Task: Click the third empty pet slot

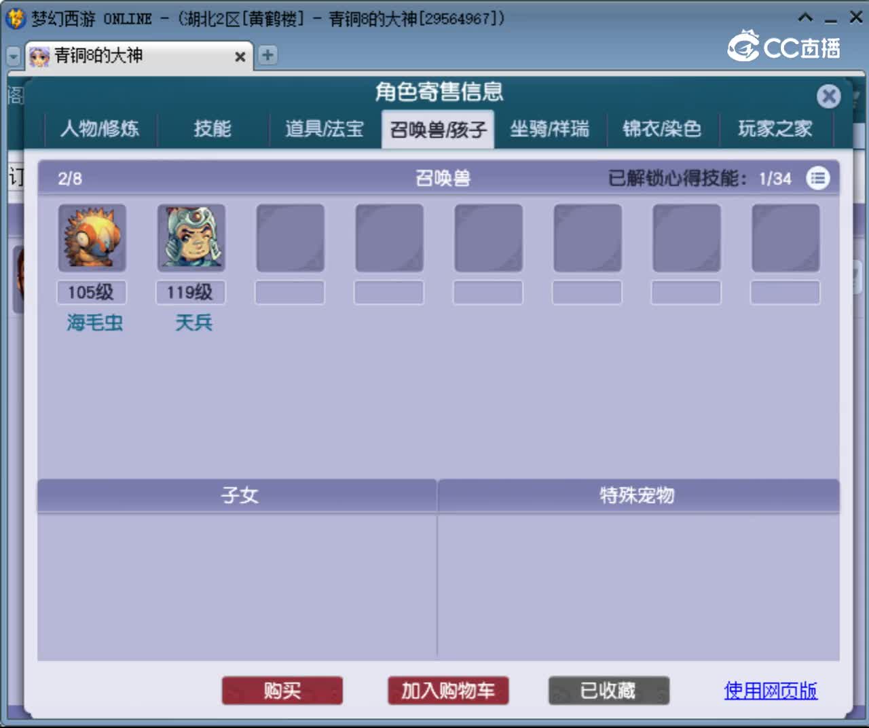Action: pos(488,238)
